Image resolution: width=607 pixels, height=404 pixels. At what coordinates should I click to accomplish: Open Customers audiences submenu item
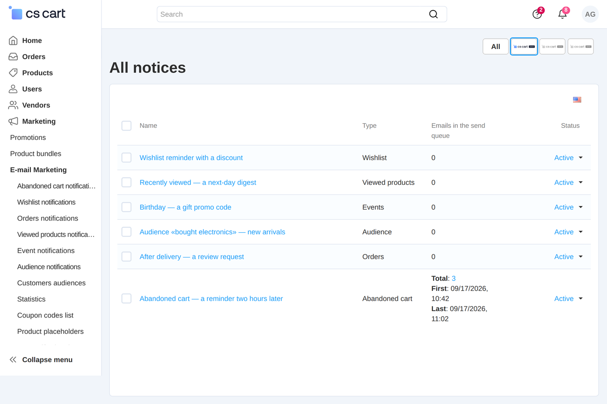tap(51, 283)
